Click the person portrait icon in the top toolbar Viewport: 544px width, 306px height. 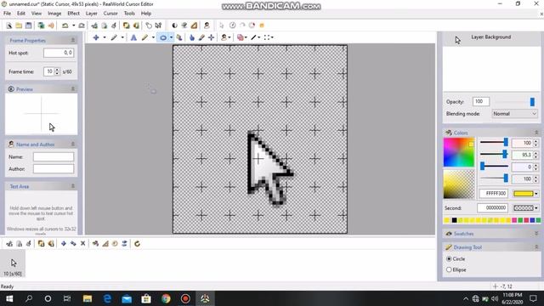point(207,25)
